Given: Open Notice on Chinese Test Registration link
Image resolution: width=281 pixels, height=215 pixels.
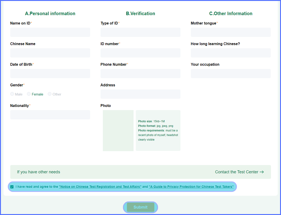Looking at the screenshot, I should (100, 187).
